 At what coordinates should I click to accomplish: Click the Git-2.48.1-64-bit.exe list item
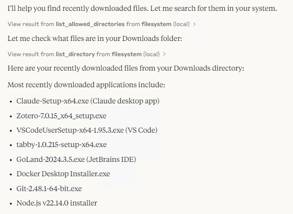click(49, 188)
